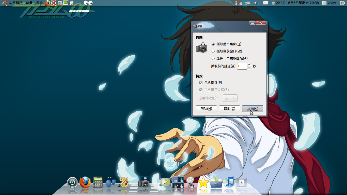Open the volume speaker indicator
Screen dimensions: 347x195
click(x=257, y=3)
